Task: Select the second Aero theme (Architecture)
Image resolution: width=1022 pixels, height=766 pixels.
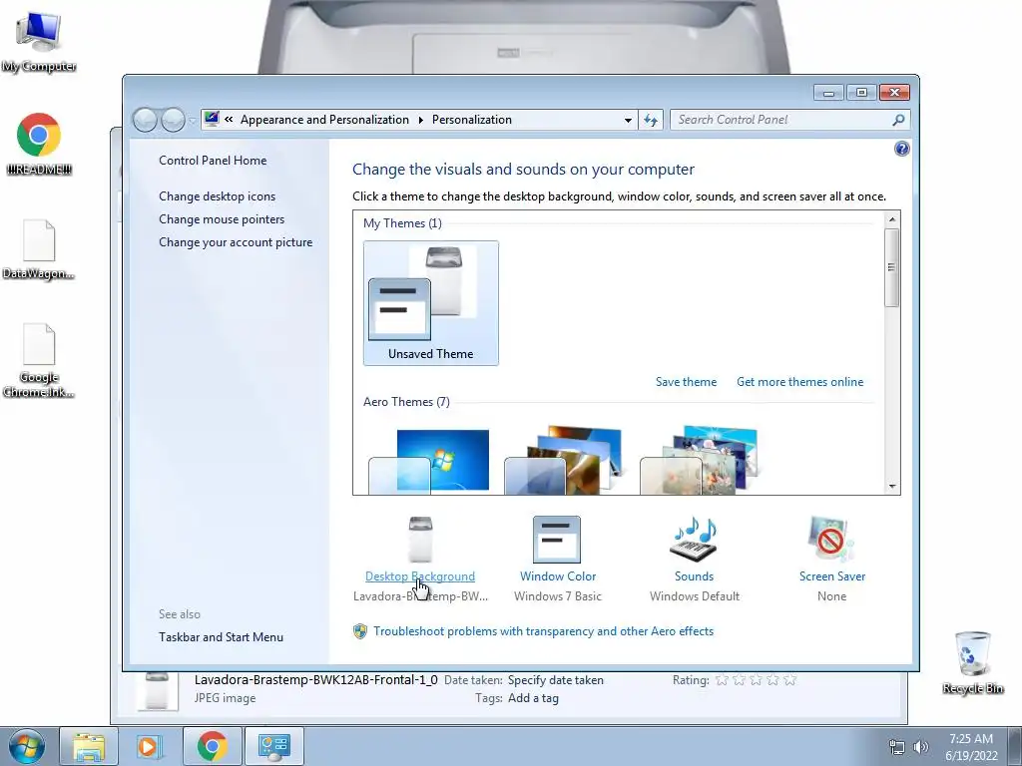Action: (x=565, y=460)
